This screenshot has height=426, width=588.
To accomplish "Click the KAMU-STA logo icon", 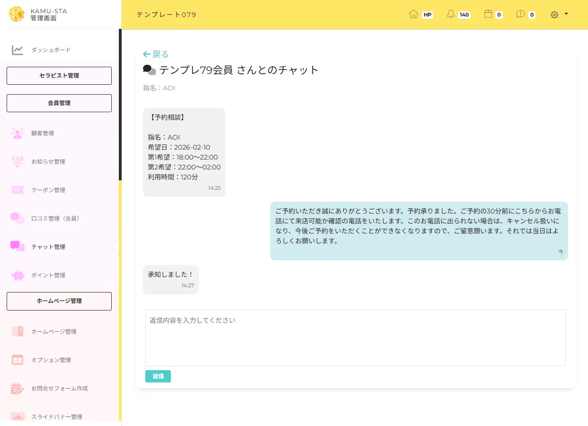I will tap(17, 14).
